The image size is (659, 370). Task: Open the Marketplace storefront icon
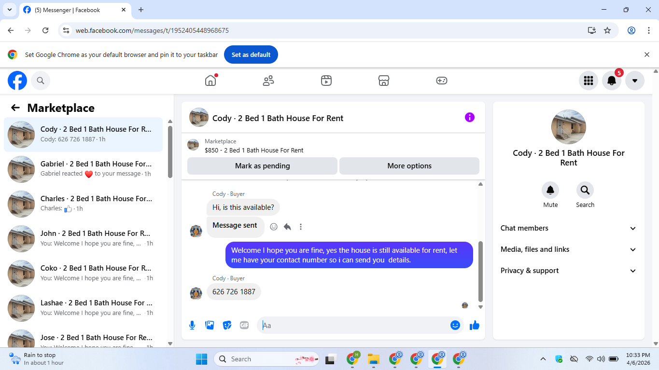(384, 81)
